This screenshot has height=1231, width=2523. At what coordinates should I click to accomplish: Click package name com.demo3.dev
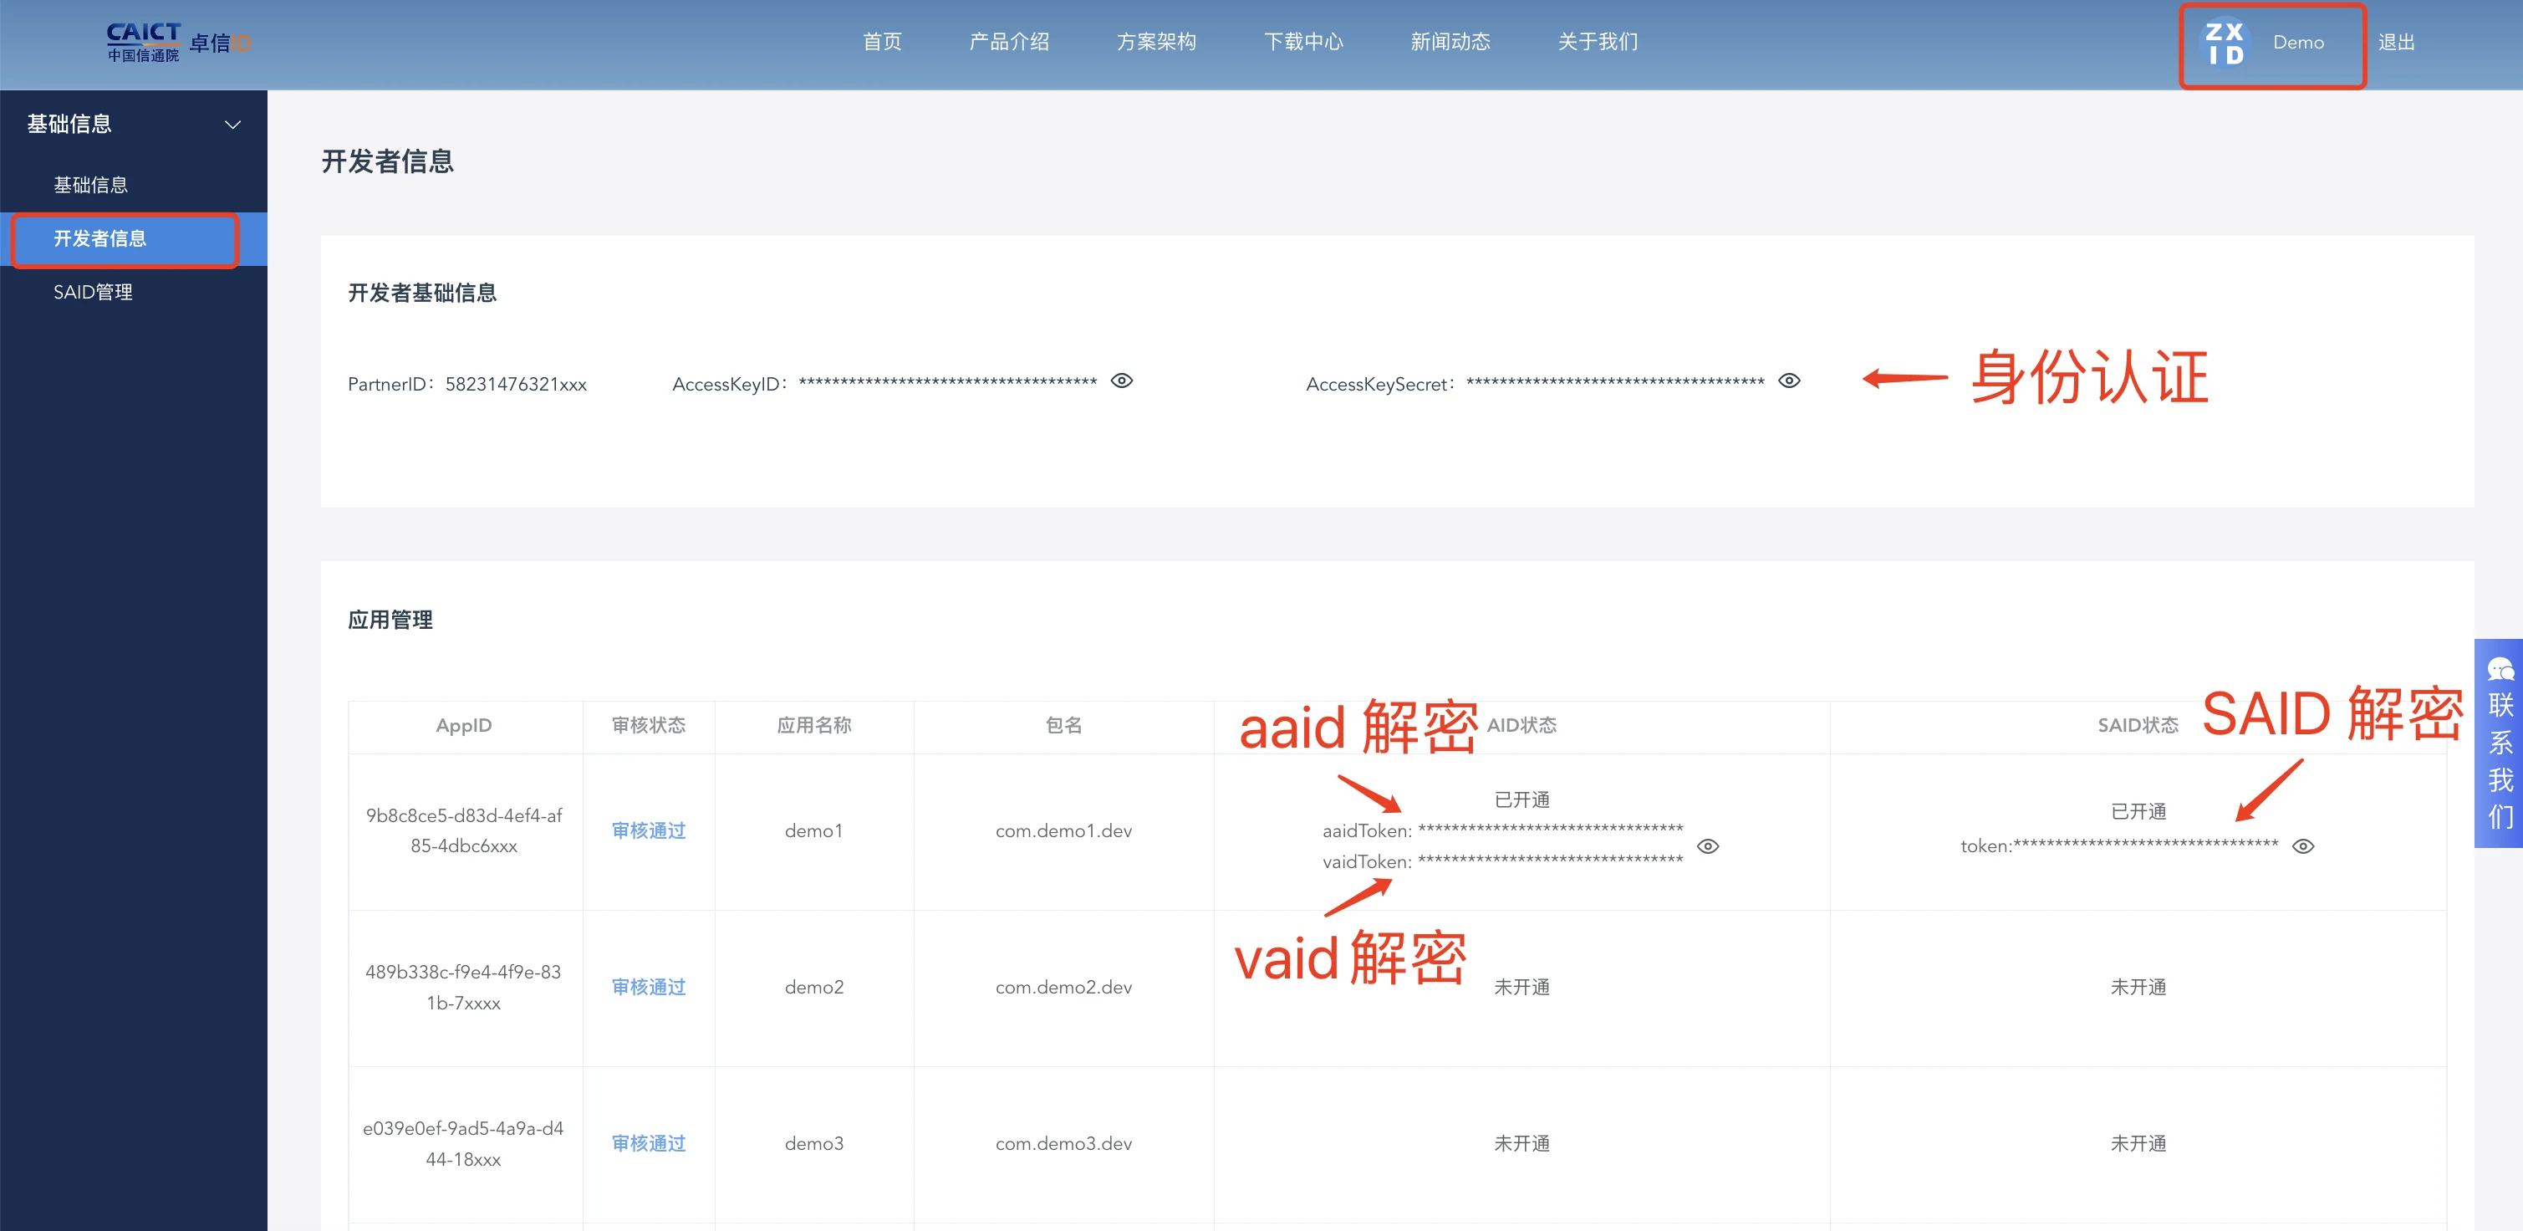point(1063,1144)
